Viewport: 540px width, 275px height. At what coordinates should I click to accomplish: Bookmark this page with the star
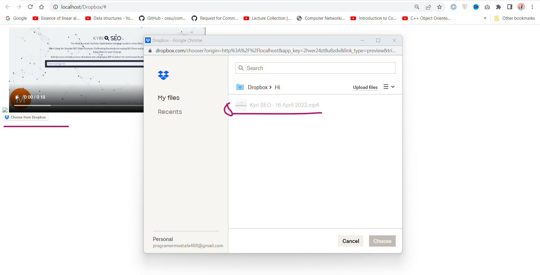[x=440, y=7]
